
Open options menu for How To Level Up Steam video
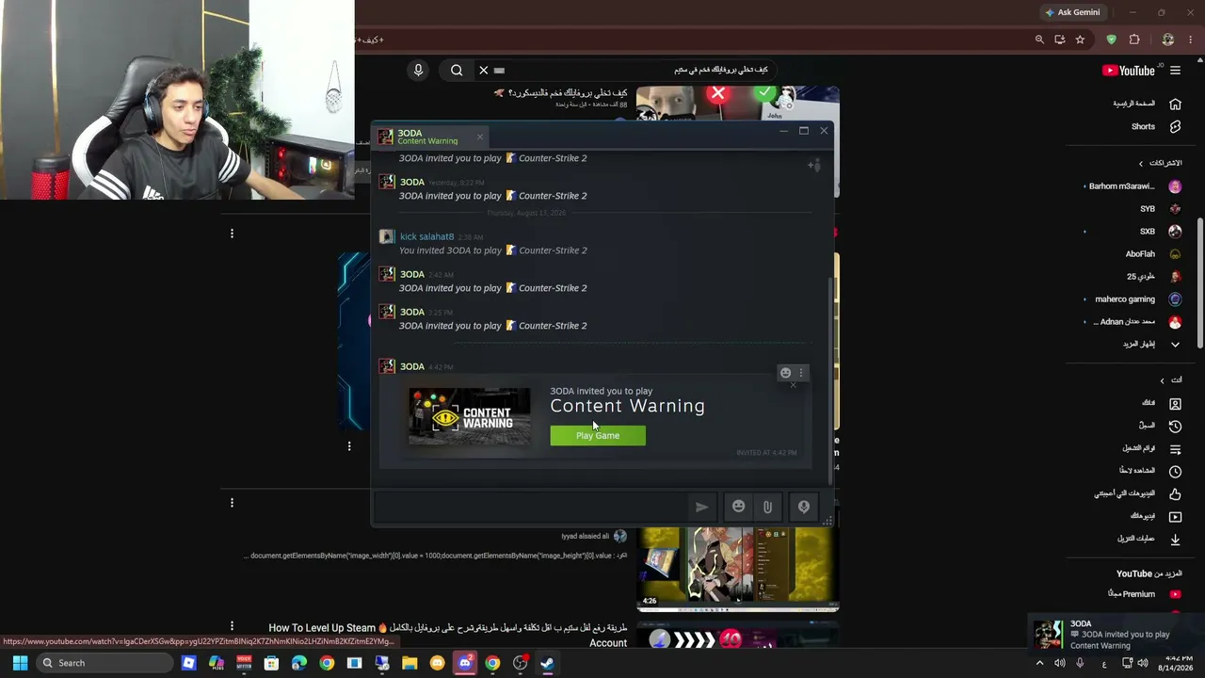(x=232, y=625)
